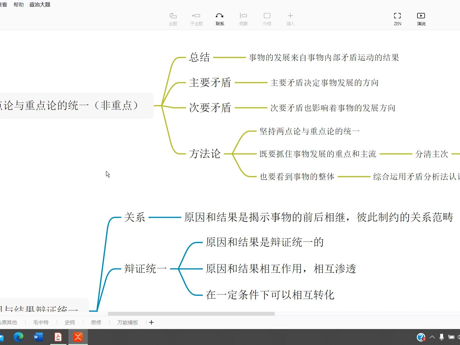460x345 pixels.
Task: Click the microphone tray icon
Action: (441, 337)
